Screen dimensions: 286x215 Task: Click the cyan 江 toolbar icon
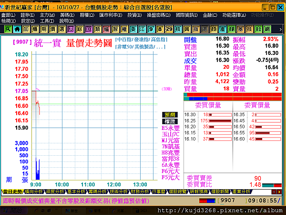click(x=142, y=29)
